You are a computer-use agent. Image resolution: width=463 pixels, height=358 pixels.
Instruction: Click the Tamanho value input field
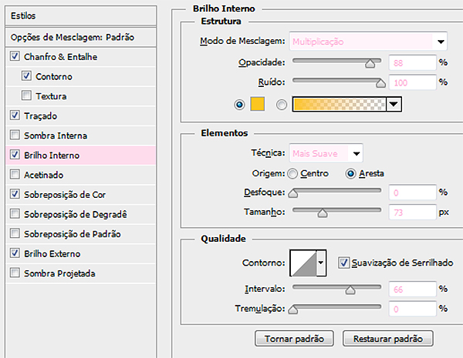[x=412, y=212]
